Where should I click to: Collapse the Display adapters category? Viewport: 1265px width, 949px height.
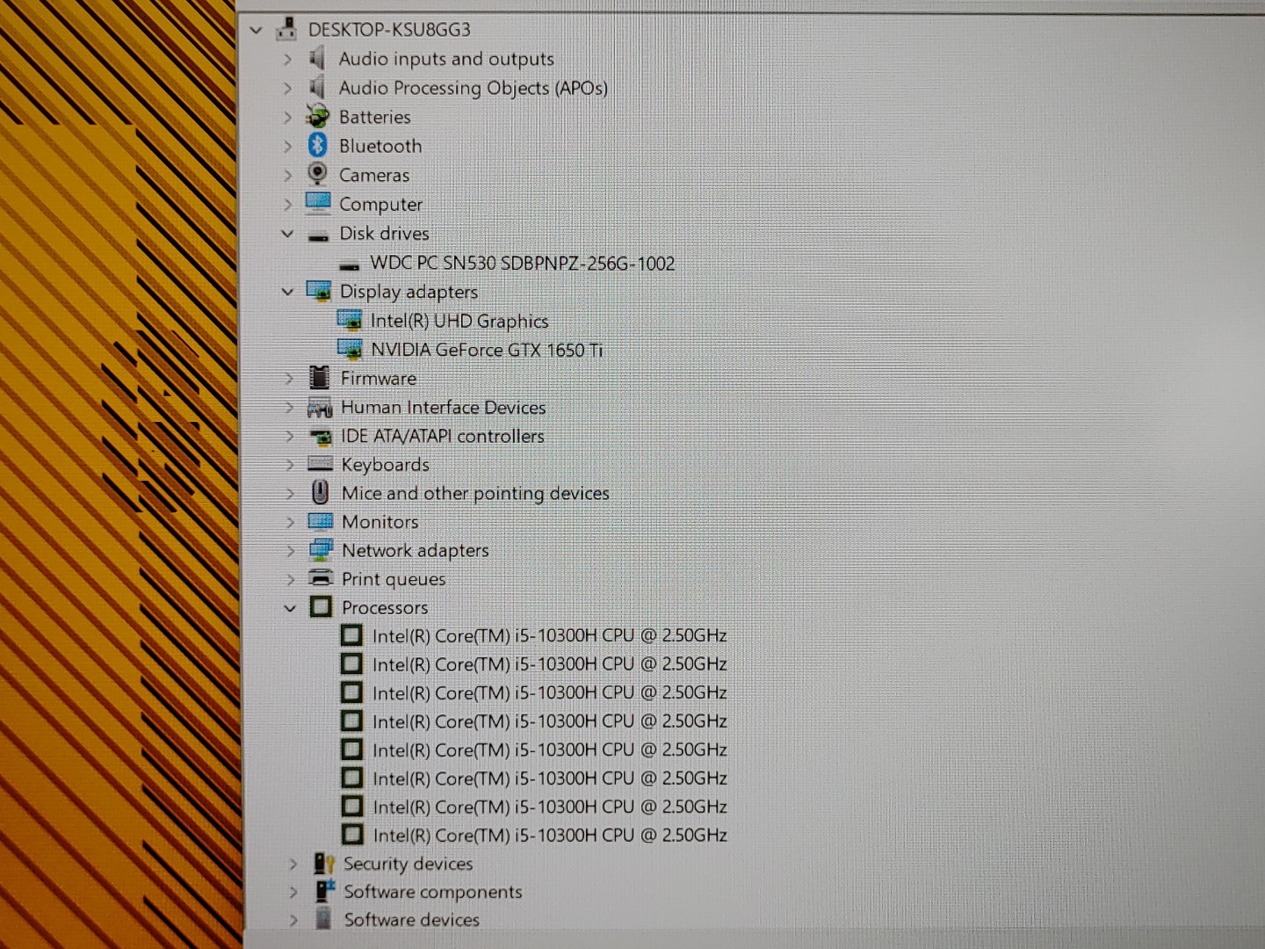click(287, 292)
